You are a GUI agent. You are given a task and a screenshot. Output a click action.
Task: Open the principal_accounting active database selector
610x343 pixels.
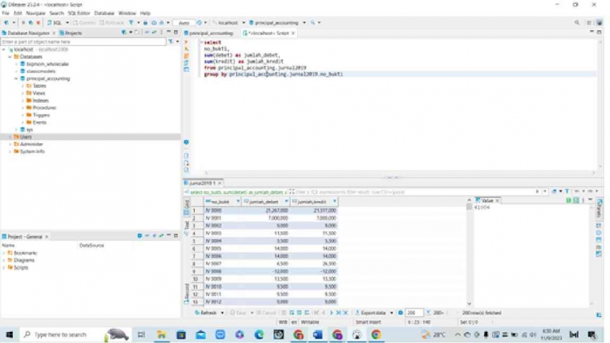(x=277, y=22)
